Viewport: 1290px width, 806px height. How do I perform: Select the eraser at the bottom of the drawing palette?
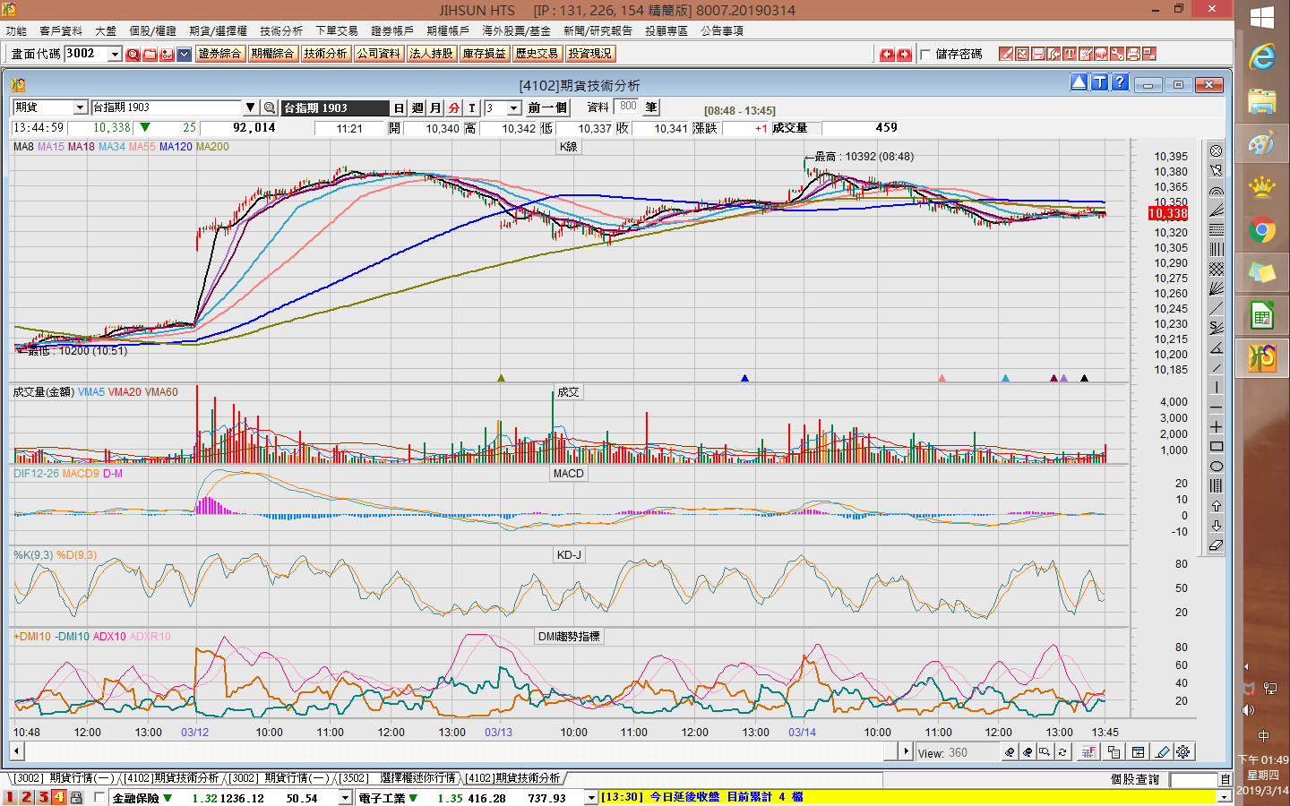click(x=1216, y=544)
